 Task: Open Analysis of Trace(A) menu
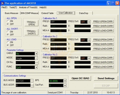(28, 7)
